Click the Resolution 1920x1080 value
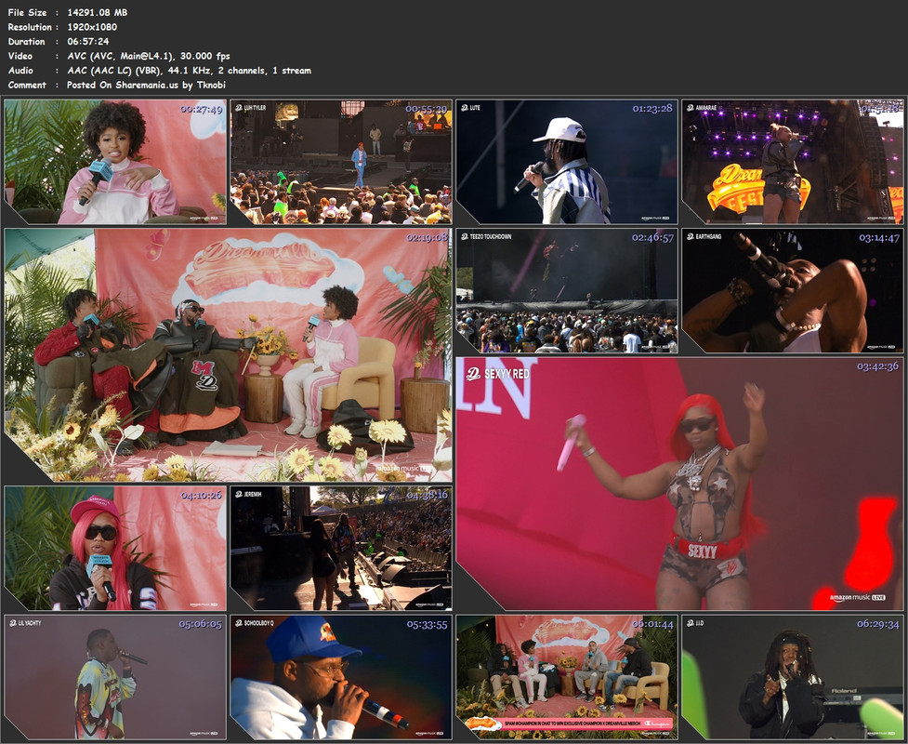 tap(92, 27)
